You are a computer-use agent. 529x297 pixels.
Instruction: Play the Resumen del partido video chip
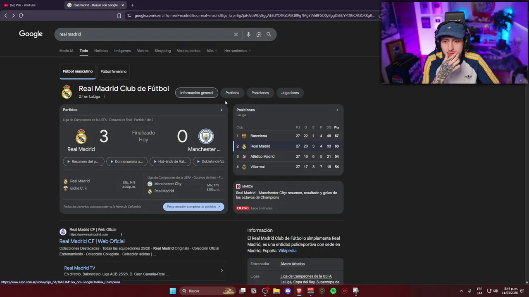click(83, 162)
